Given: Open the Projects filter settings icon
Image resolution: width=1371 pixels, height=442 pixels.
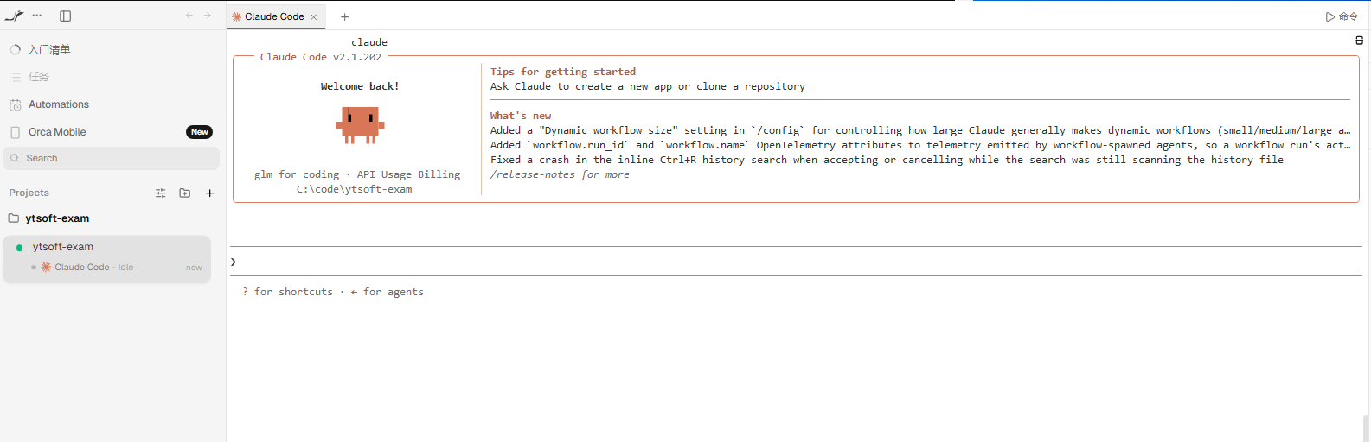Looking at the screenshot, I should click(160, 193).
